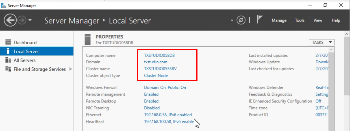Click the Last checked for updates date

click(322, 69)
